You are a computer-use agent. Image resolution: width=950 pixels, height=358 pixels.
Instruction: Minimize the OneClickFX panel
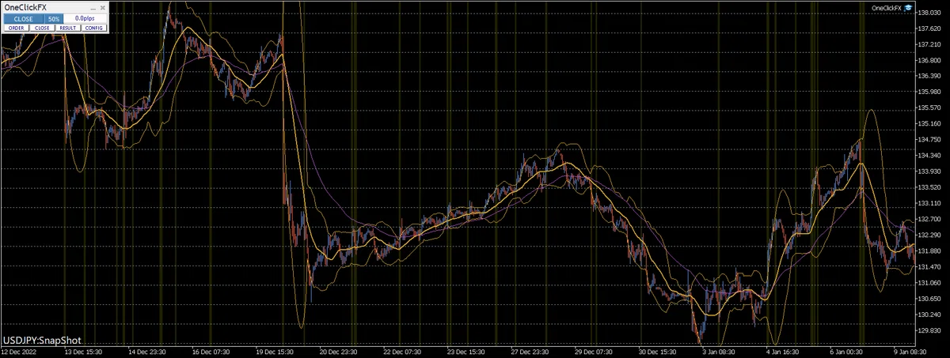93,9
